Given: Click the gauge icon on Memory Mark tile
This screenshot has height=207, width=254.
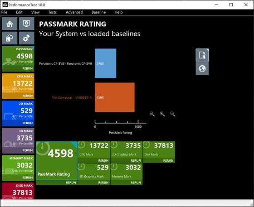Looking at the screenshot, I should pyautogui.click(x=114, y=167).
